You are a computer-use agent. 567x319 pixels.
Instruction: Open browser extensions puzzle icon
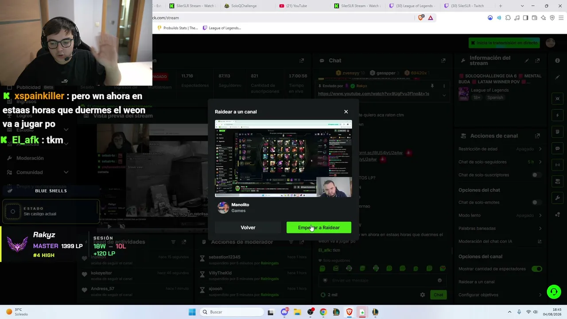coord(508,18)
